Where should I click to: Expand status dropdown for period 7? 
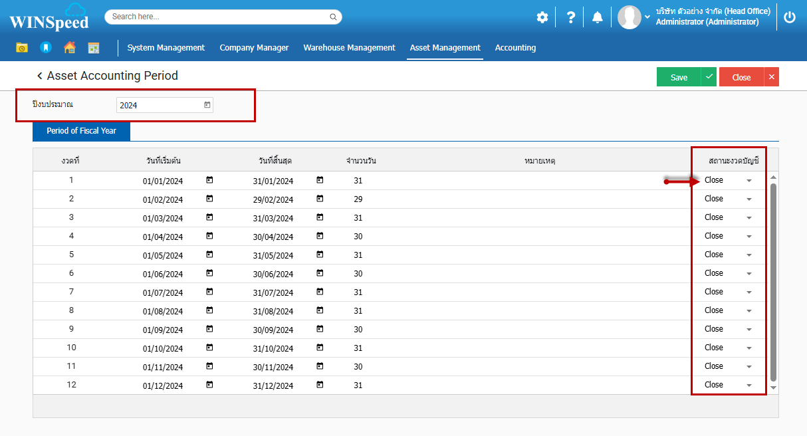tap(749, 292)
